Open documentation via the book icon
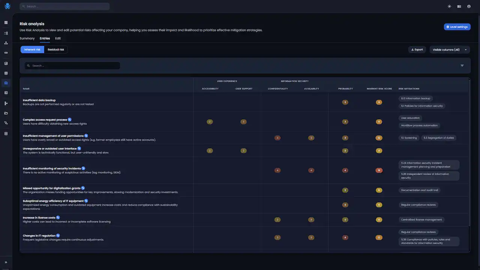 (459, 6)
